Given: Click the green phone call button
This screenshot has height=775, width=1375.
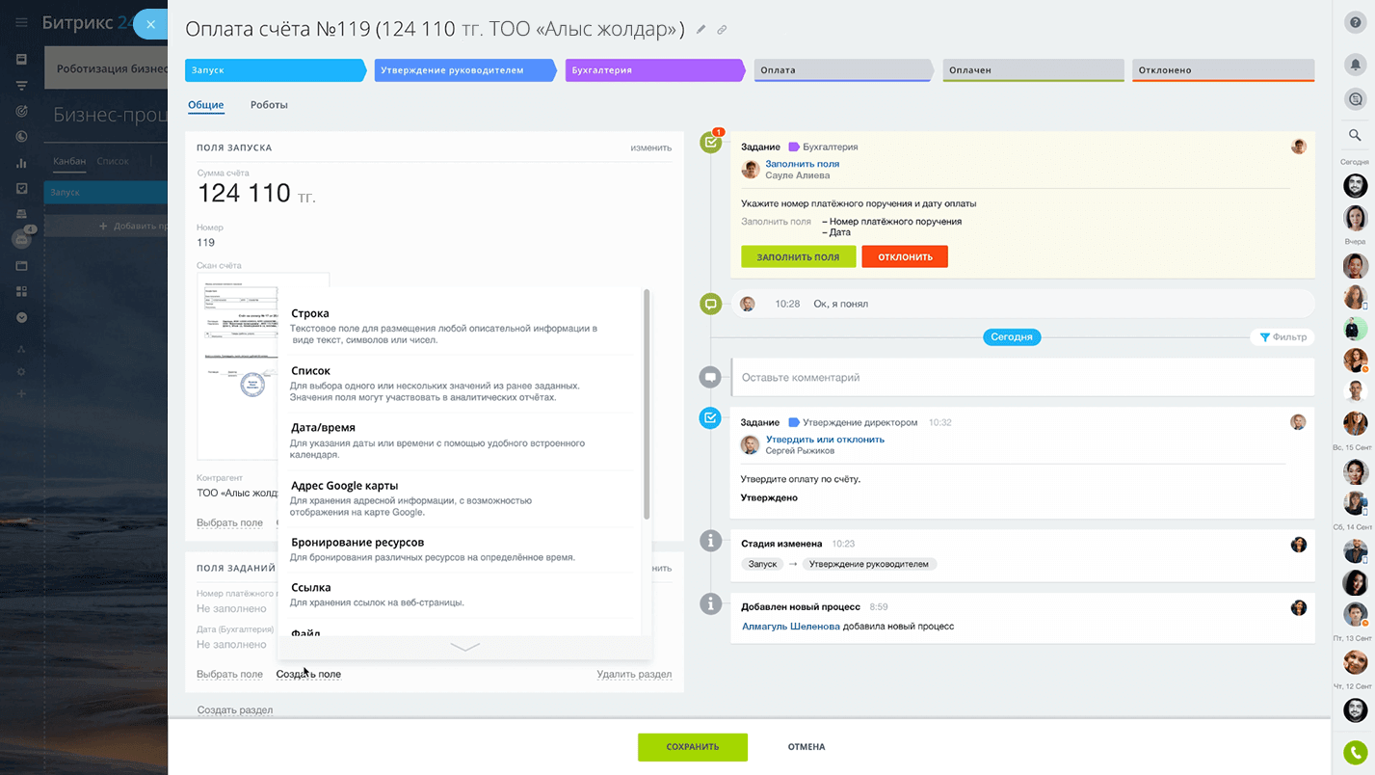Looking at the screenshot, I should [x=1356, y=753].
